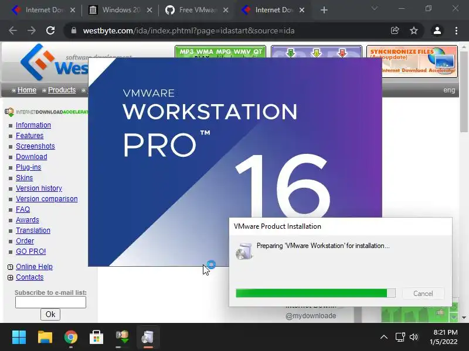This screenshot has height=351, width=469.
Task: Open Microsoft Store from the taskbar
Action: [96, 338]
